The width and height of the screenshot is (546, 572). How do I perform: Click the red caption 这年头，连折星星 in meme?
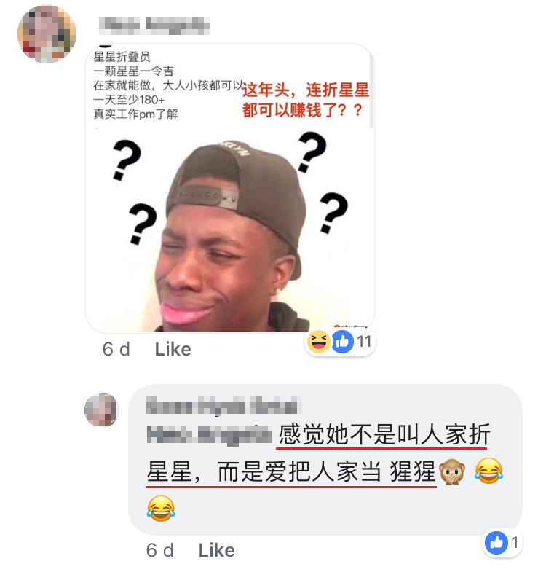click(306, 90)
